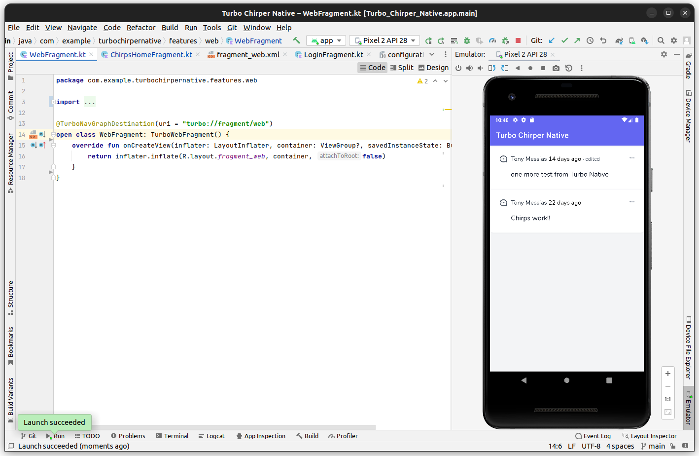Image resolution: width=699 pixels, height=456 pixels.
Task: Open the Tools menu
Action: pos(212,28)
